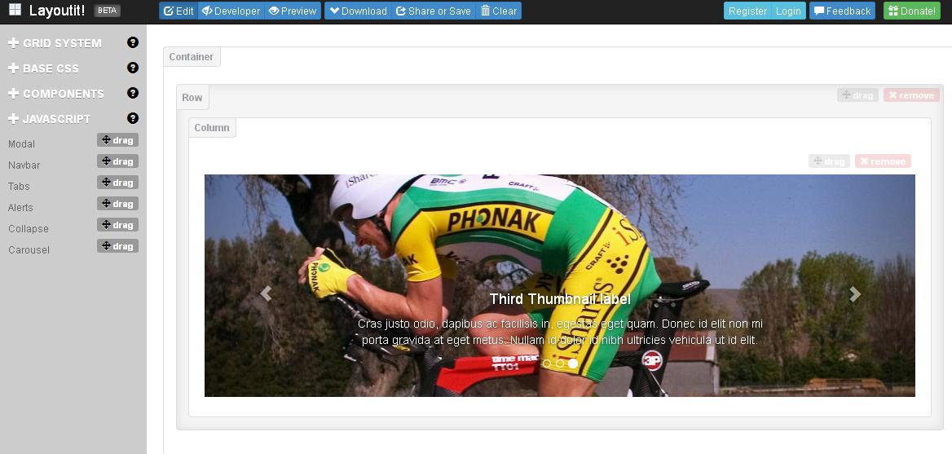Open help for Components section
Screen dimensions: 952x454
pos(133,93)
